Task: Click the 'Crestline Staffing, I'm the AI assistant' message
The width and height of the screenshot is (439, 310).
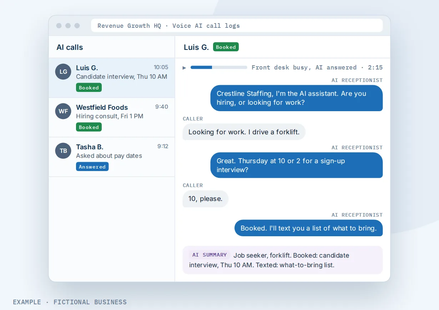Action: click(x=297, y=98)
